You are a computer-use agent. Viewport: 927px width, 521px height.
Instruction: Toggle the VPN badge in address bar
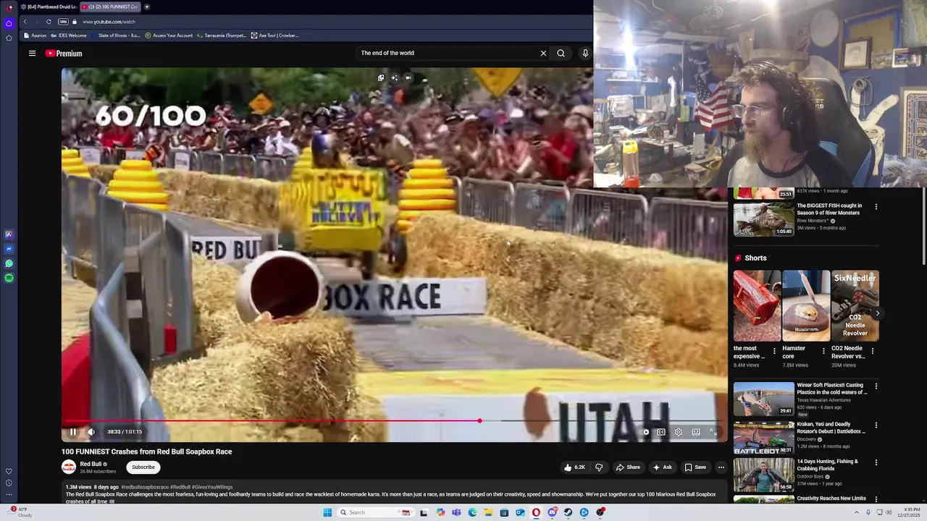63,22
